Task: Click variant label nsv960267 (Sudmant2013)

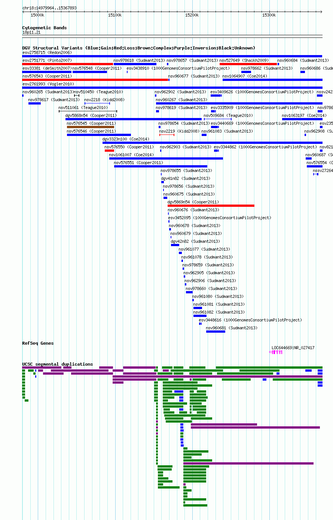Action: coord(181,100)
